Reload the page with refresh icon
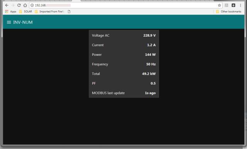Screen dimensions: 247x149 coord(19,5)
